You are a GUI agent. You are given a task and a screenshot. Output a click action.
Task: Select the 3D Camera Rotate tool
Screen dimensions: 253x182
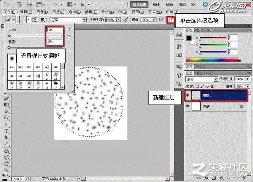pyautogui.click(x=6, y=158)
